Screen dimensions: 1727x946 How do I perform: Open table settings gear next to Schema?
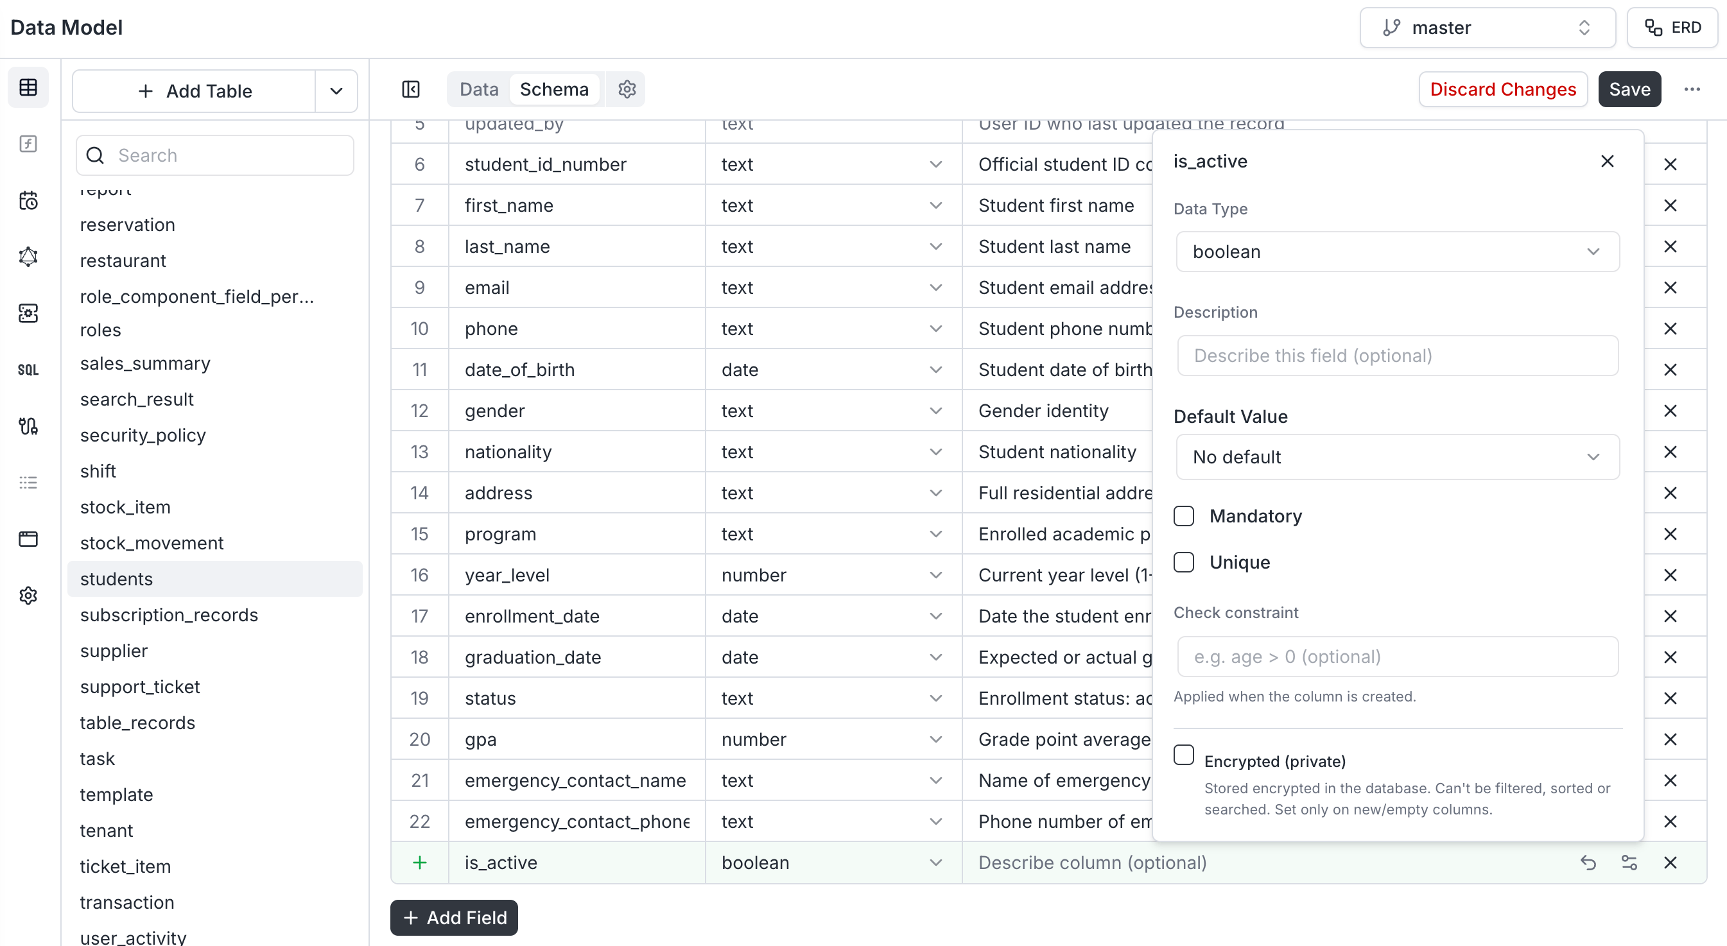(627, 89)
